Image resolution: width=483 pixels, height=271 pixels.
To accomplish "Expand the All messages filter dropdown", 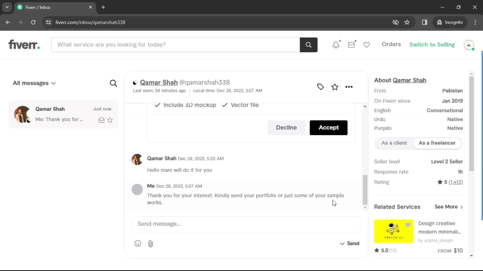I will tap(34, 83).
